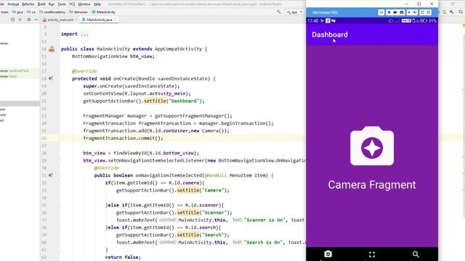Collapse the onCreate method fold marker at line 18
Viewport: 465px width, 261px height.
point(59,79)
